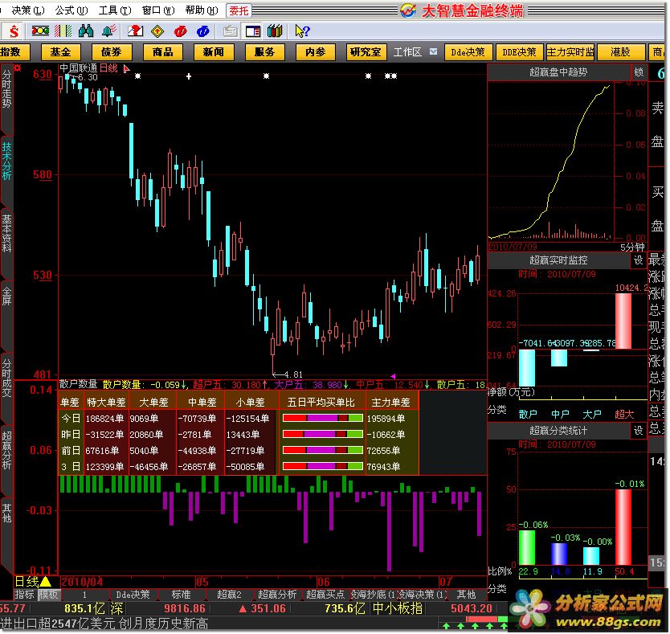Screen dimensions: 670x634
Task: Click the white plus info marker above chart
Action: [x=189, y=76]
